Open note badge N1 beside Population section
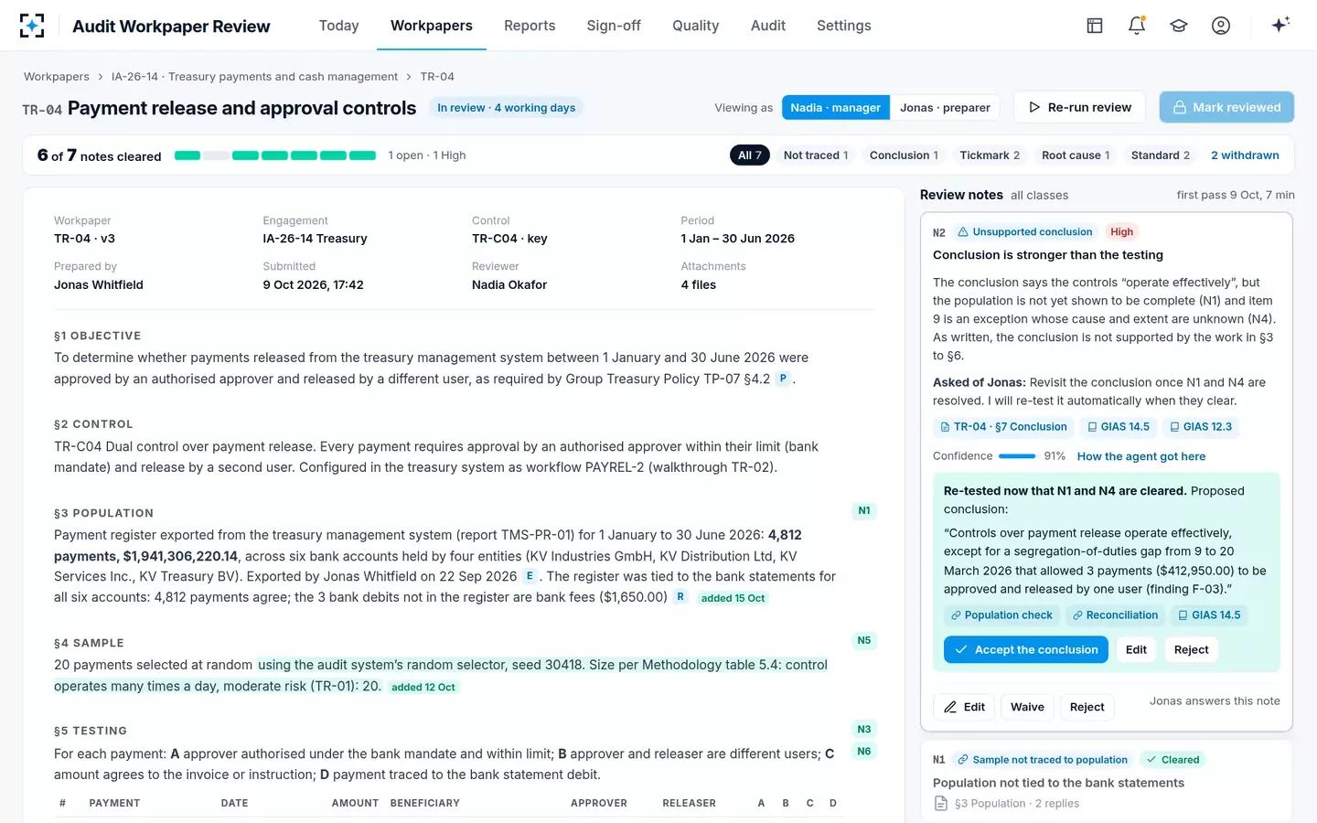 (864, 510)
